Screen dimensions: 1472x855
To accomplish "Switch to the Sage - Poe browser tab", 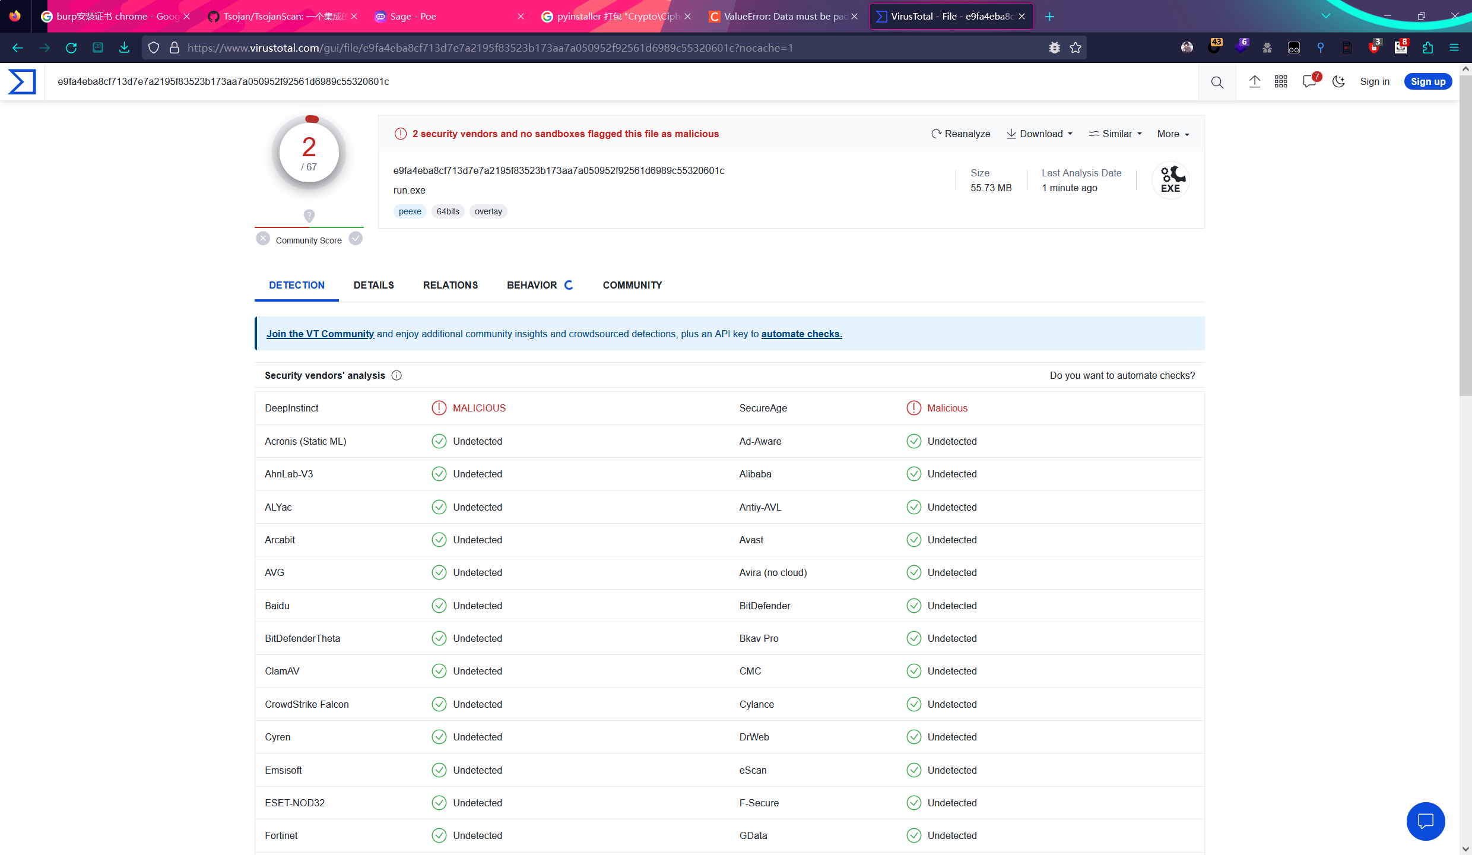I will tap(449, 17).
